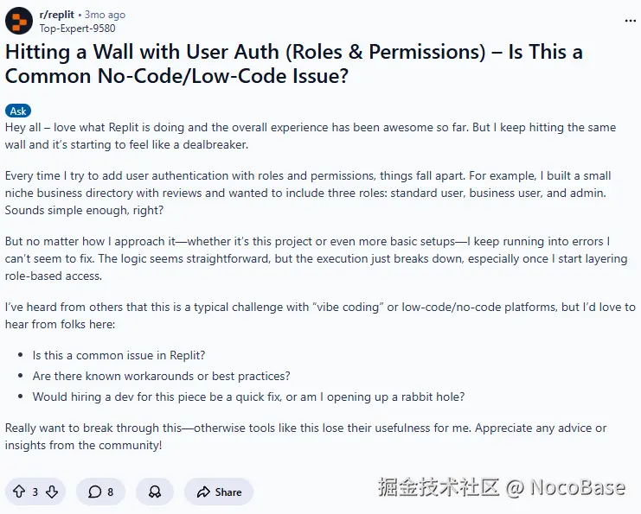Filter by the Ask flair tag
This screenshot has height=514, width=641.
(x=18, y=111)
